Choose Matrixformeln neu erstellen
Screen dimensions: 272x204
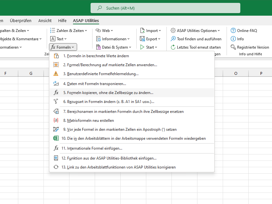coord(132,120)
